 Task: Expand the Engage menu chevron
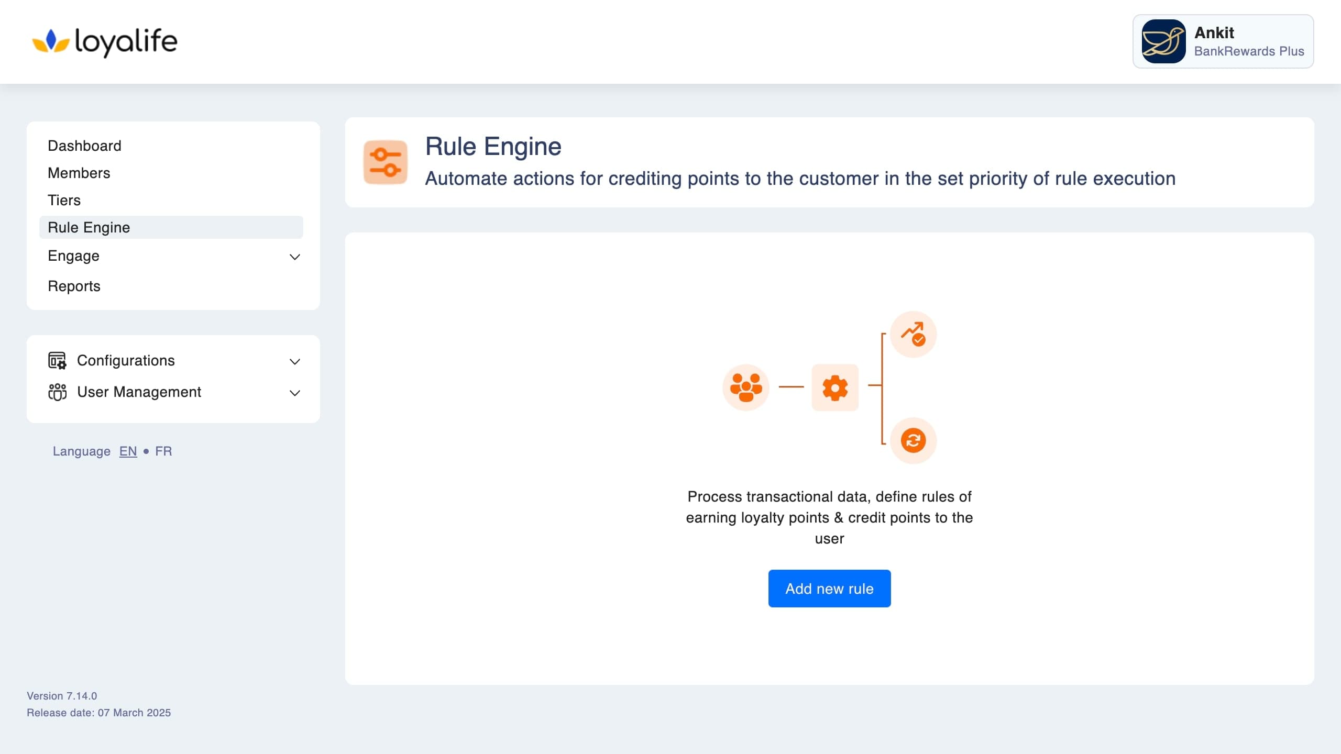pyautogui.click(x=295, y=257)
